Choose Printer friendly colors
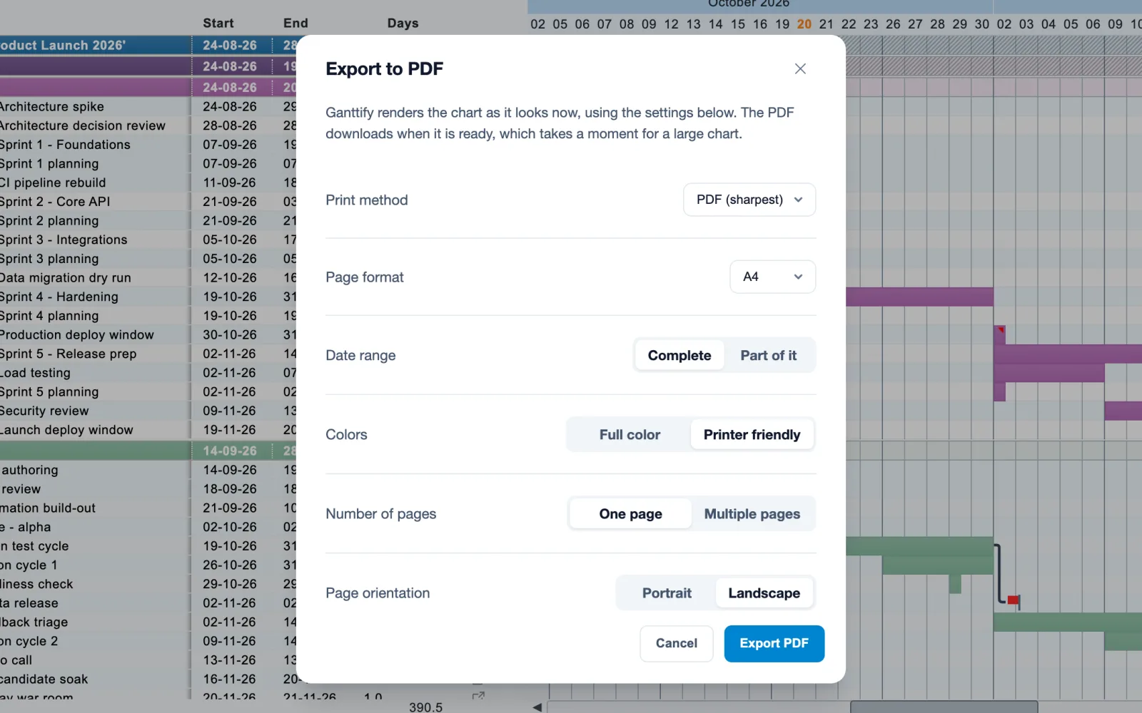This screenshot has width=1142, height=713. 752,434
